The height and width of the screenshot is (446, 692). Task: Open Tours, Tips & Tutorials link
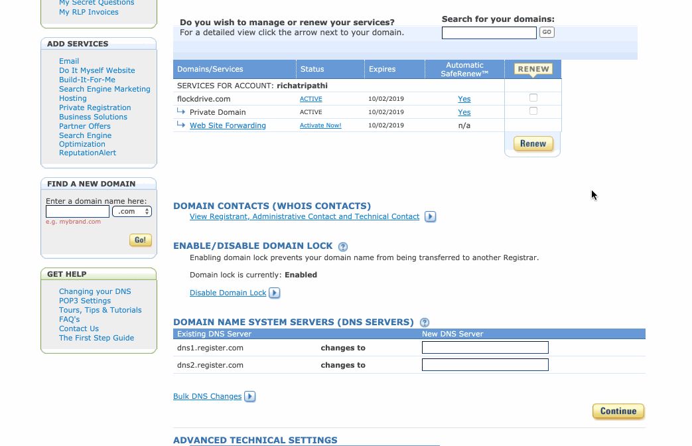100,310
